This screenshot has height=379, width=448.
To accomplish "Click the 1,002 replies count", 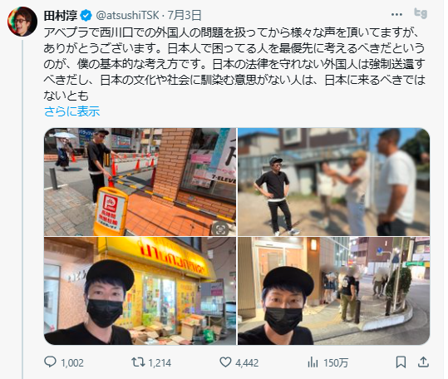I will click(x=72, y=362).
